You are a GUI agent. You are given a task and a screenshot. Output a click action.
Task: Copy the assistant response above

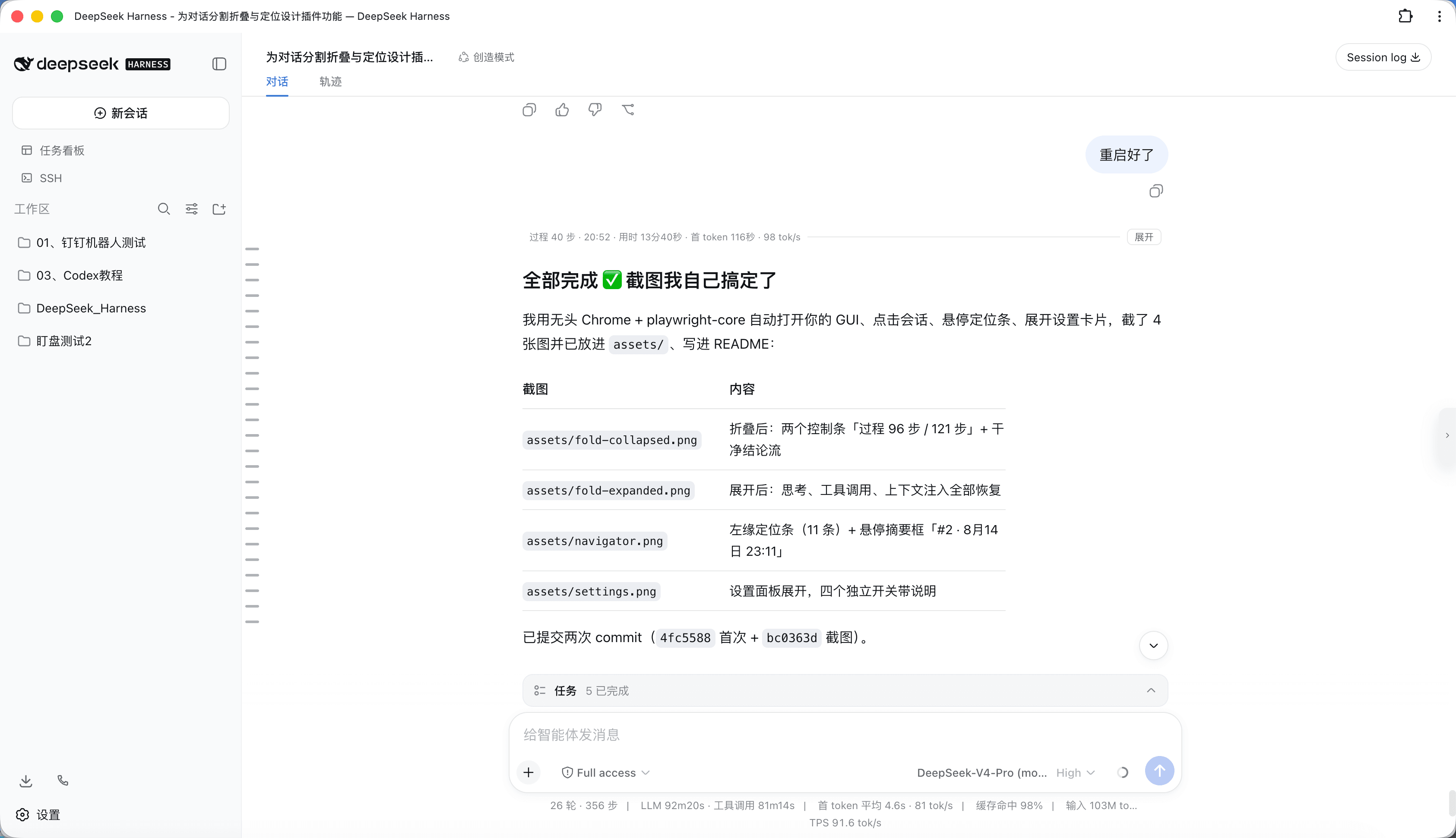[529, 110]
